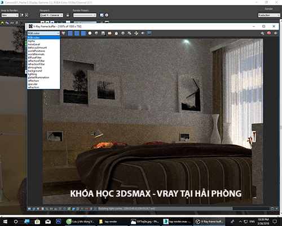Open Viewport dropdown showing Quad 4 - Camera
The height and width of the screenshot is (226, 282).
[51, 15]
